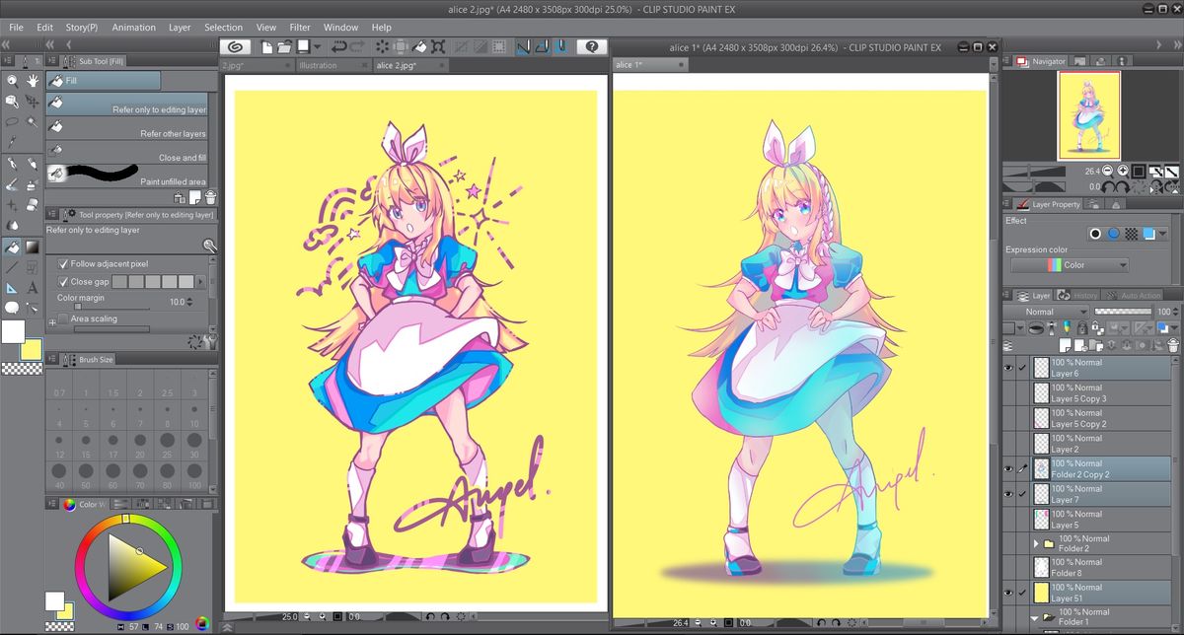Select Refer only to editing layer sub tool
The image size is (1184, 635).
pyautogui.click(x=126, y=105)
